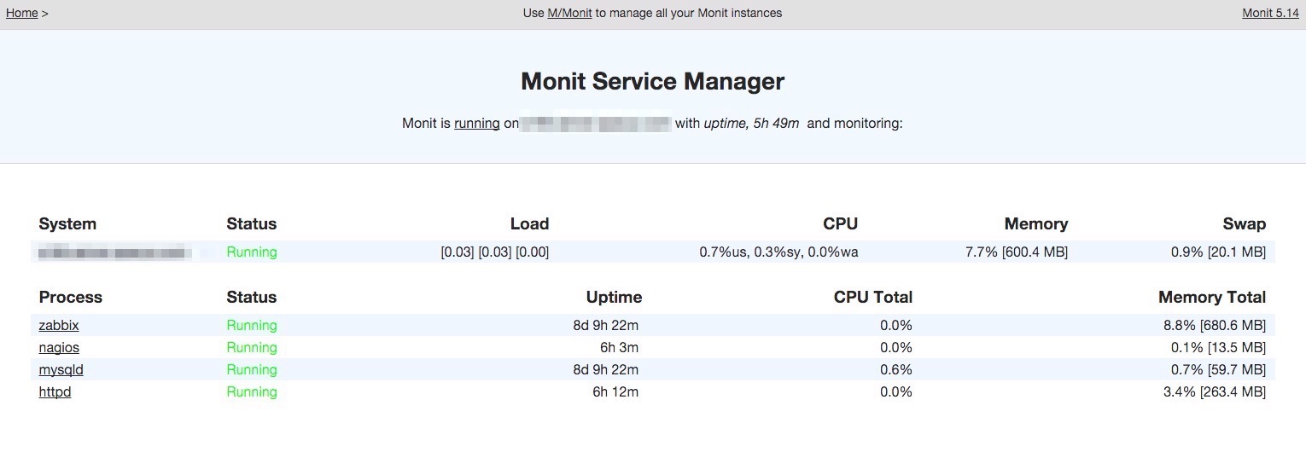Click httpd memory total 3.4% [263.4 MB]

[x=1212, y=392]
